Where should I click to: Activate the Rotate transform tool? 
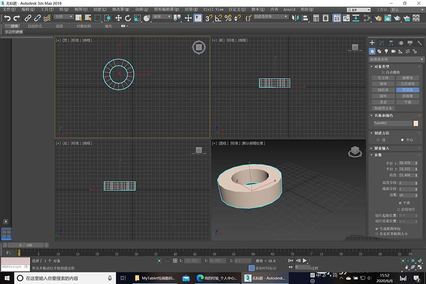click(x=128, y=18)
